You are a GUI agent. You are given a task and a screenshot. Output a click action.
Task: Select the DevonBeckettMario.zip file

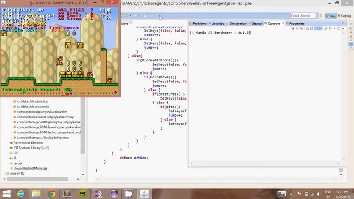coord(30,168)
